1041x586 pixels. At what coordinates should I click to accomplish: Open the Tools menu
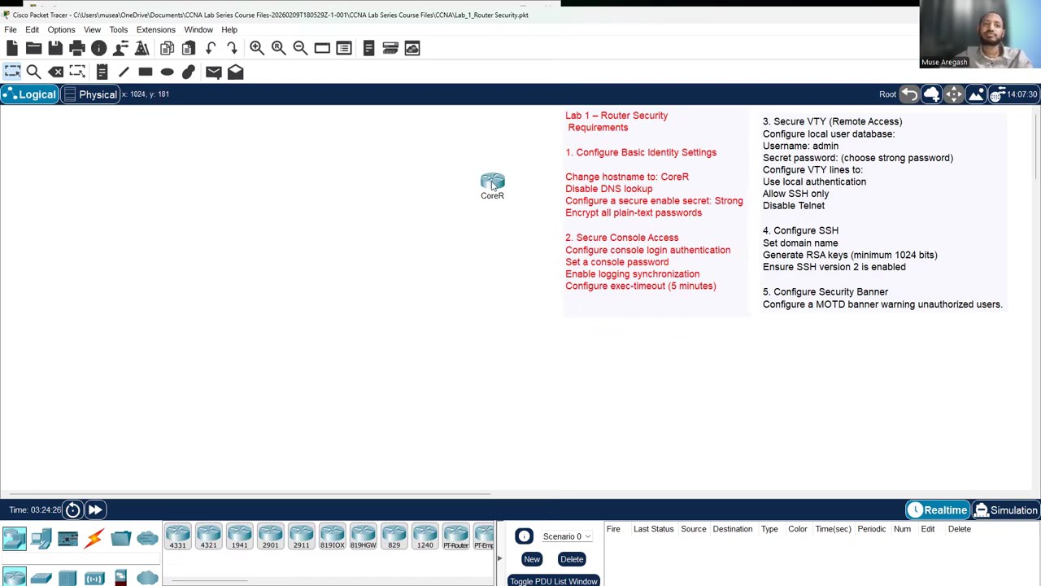(118, 29)
